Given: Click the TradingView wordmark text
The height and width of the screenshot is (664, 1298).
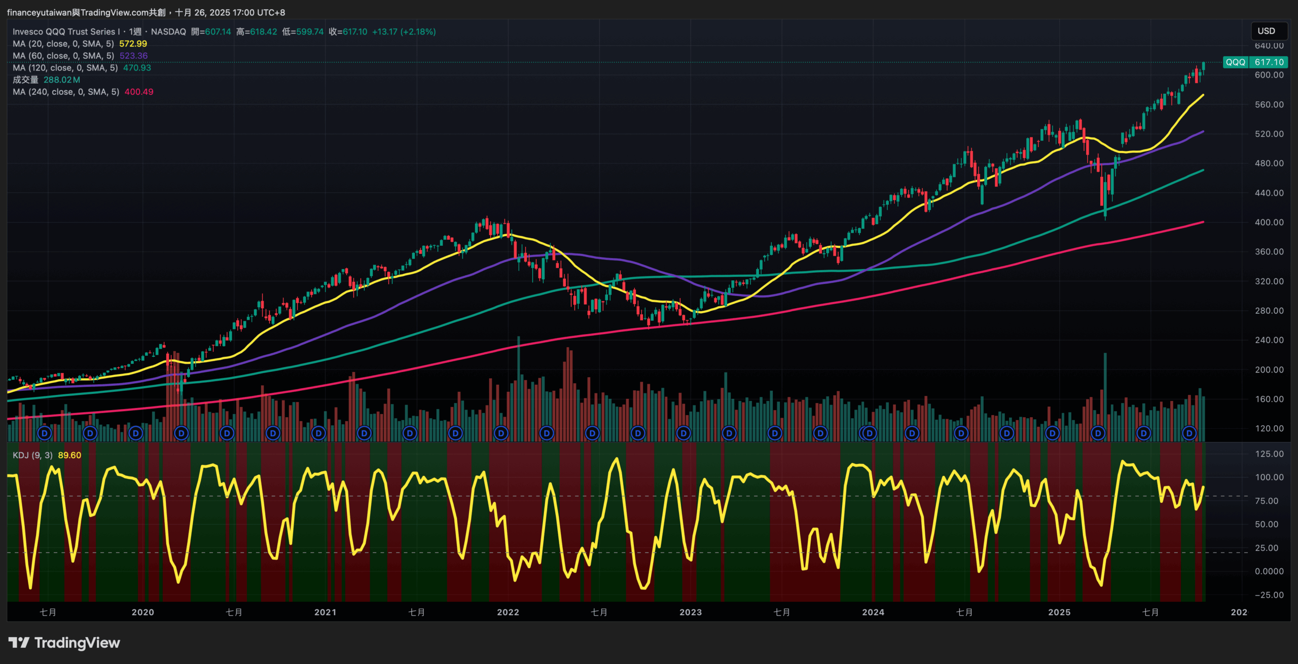Looking at the screenshot, I should 77,643.
